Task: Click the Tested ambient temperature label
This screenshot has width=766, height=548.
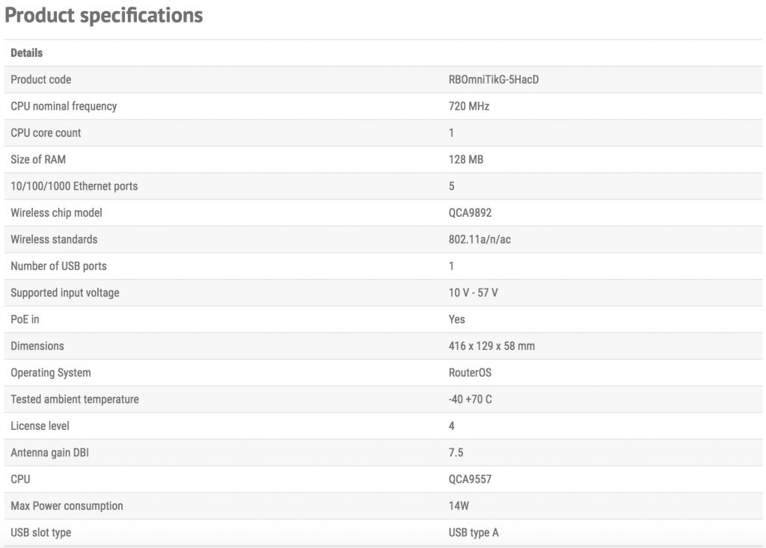Action: 75,399
